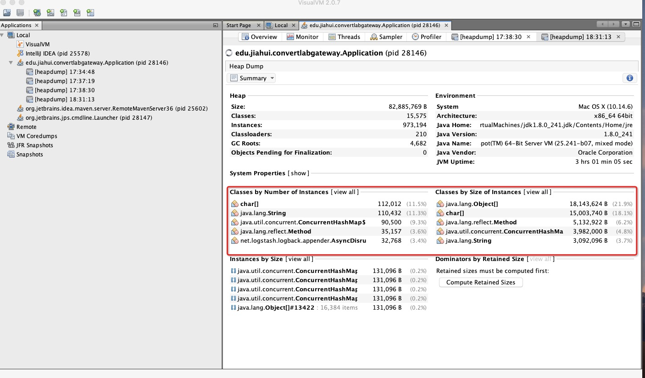Select java.lang.String with 3,092,096 B
645x378 pixels.
tap(534, 240)
